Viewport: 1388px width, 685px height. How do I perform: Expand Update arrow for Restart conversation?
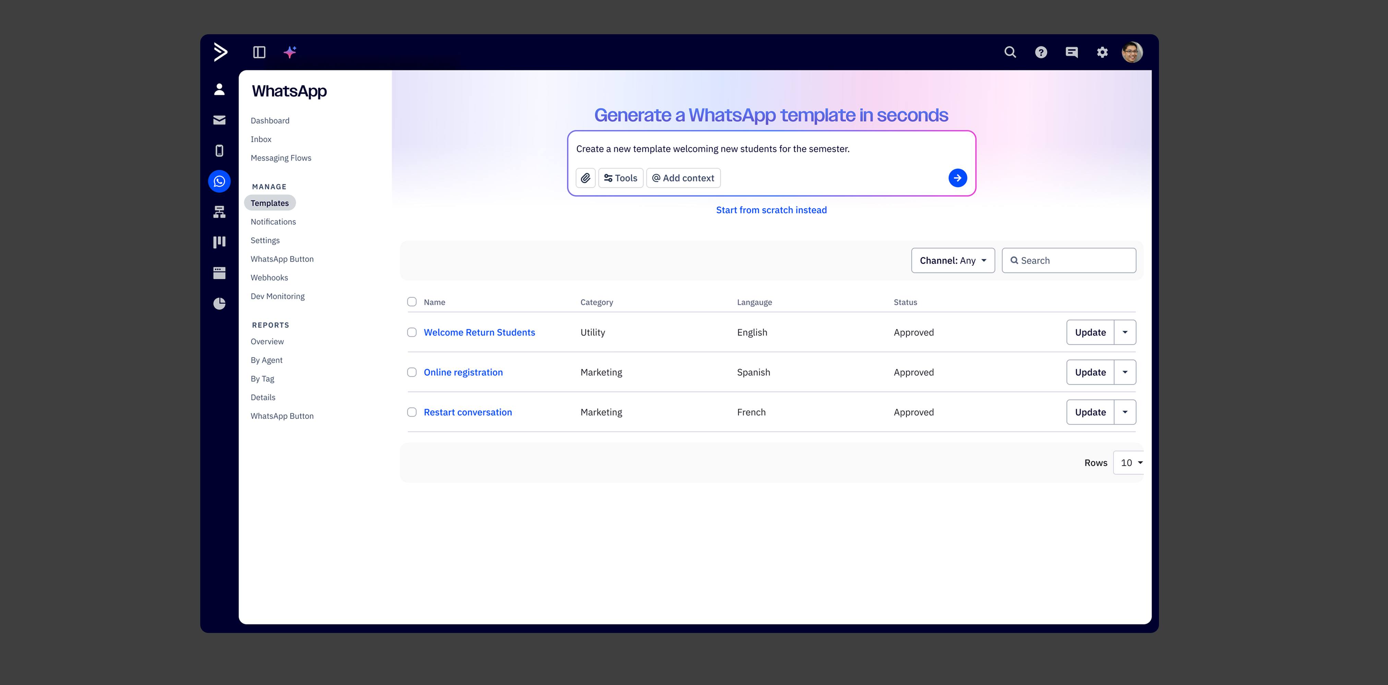(x=1125, y=412)
